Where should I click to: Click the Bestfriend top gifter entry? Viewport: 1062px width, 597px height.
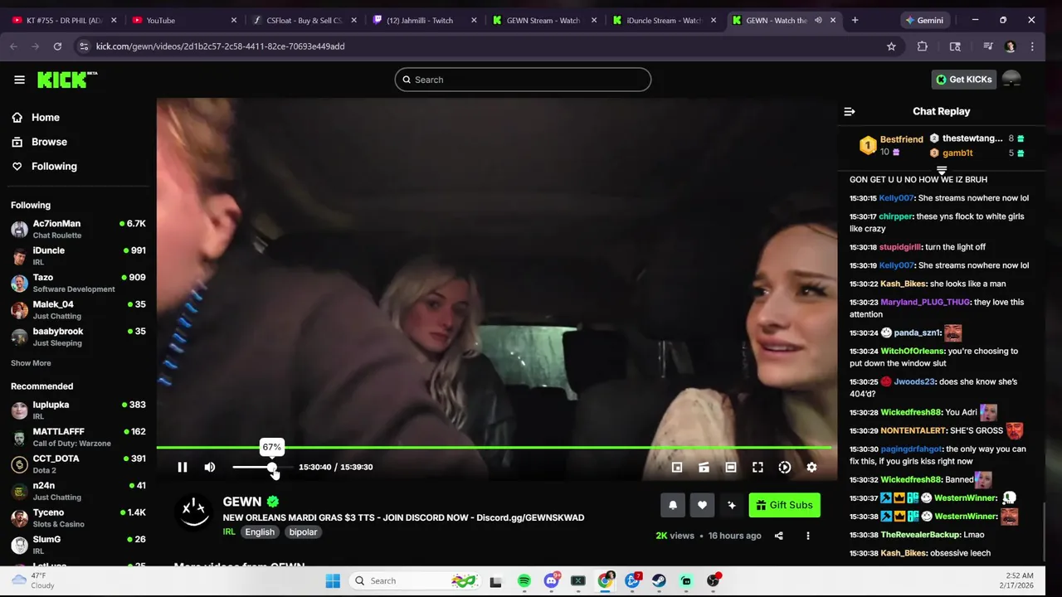pyautogui.click(x=891, y=146)
